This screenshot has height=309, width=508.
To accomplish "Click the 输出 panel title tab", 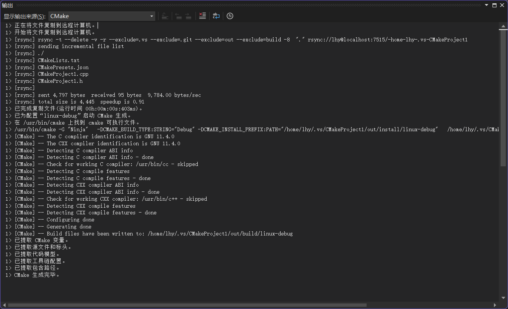I will click(7, 5).
